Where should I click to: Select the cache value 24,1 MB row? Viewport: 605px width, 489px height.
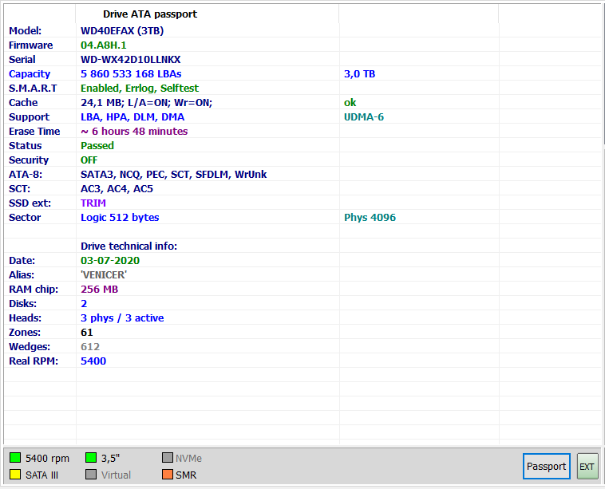click(x=146, y=103)
